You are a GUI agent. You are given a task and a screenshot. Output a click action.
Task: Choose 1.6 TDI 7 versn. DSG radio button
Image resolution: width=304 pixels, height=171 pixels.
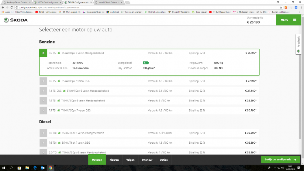(x=43, y=143)
